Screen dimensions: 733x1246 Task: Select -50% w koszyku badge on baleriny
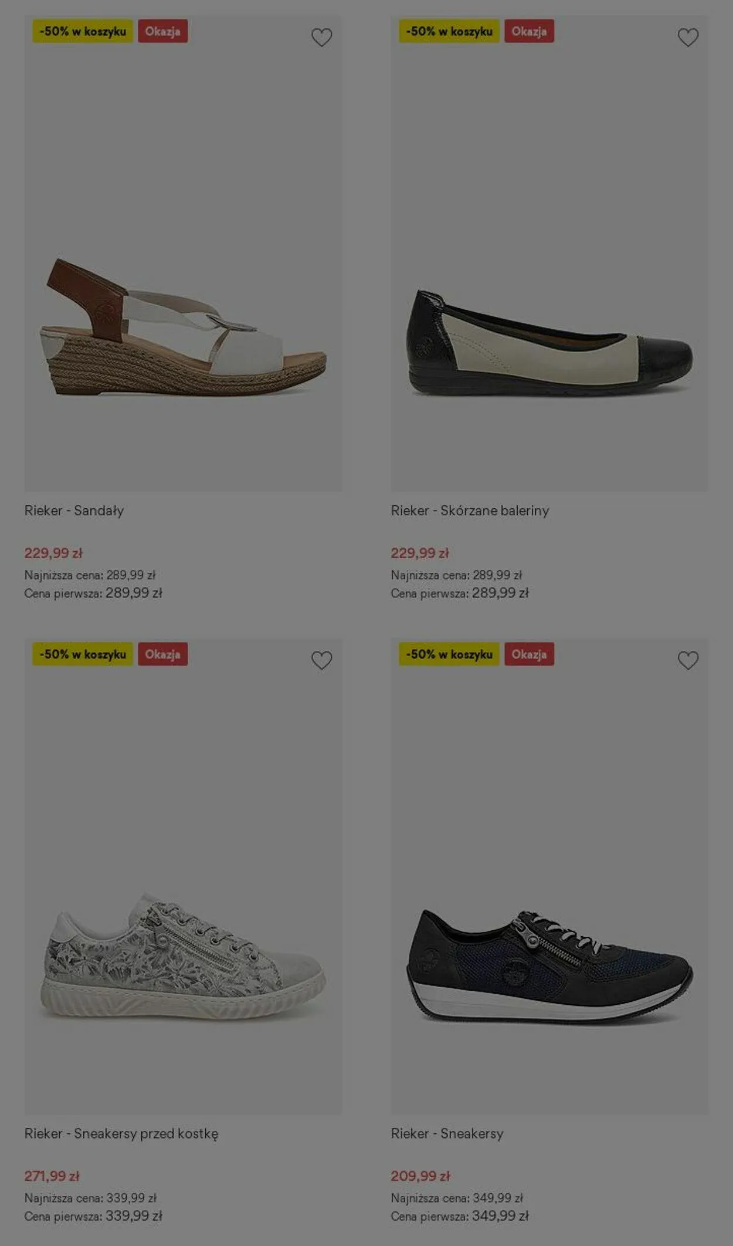click(449, 32)
